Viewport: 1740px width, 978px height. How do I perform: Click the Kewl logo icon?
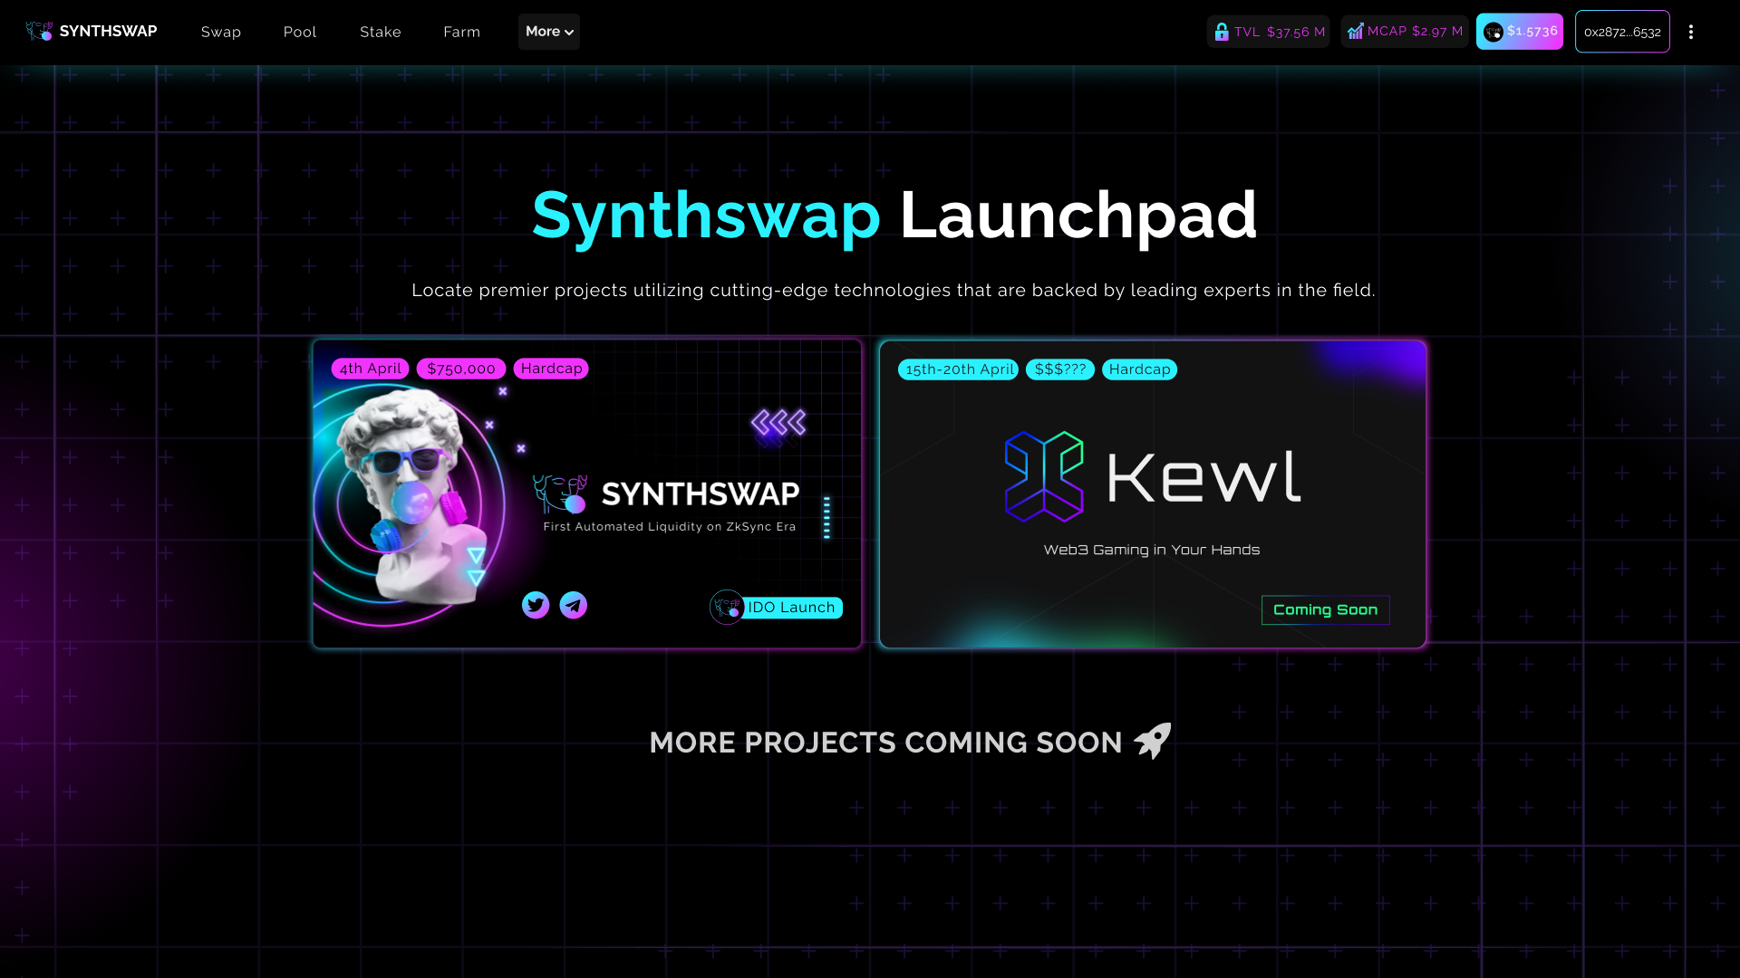click(x=1044, y=476)
